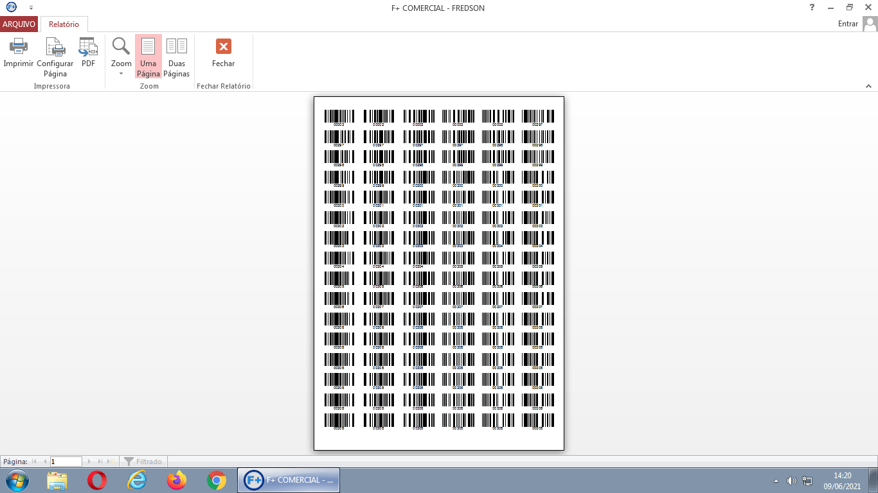Go to next page in navigation bar
Screen dimensions: 878x493
click(89, 462)
